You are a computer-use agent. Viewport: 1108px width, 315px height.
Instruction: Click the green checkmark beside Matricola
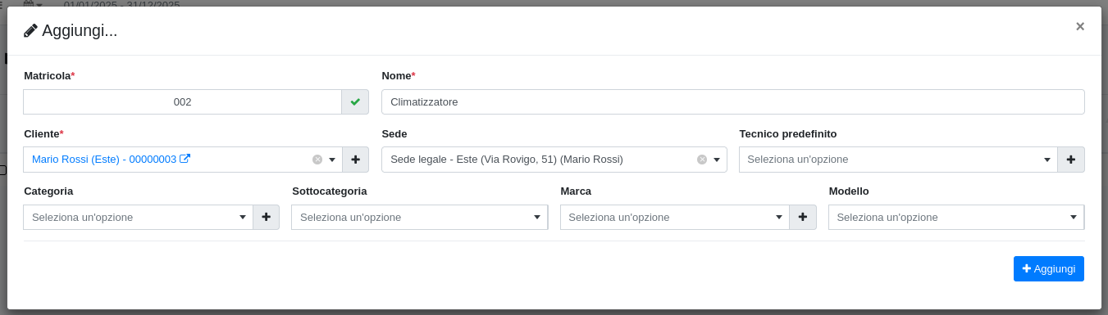pos(355,102)
